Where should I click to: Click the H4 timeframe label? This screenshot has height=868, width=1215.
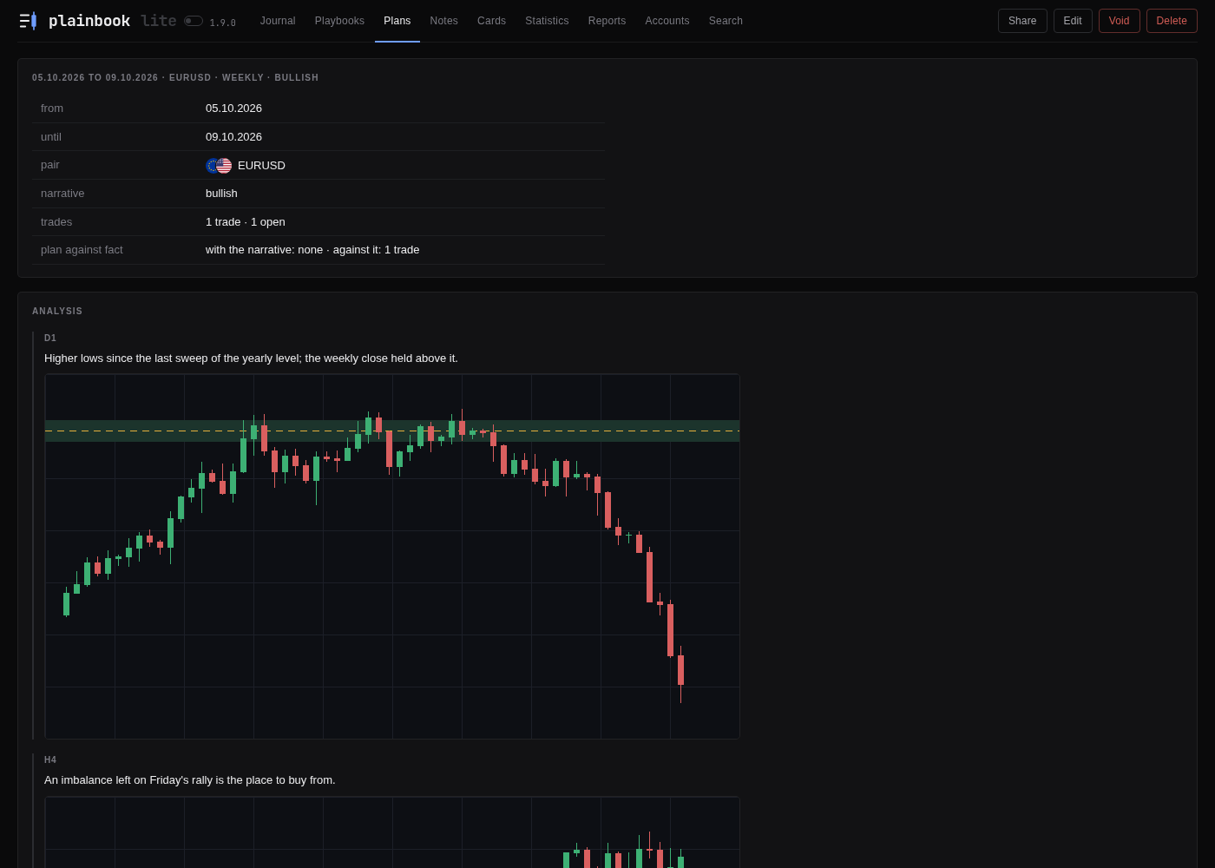pos(50,760)
